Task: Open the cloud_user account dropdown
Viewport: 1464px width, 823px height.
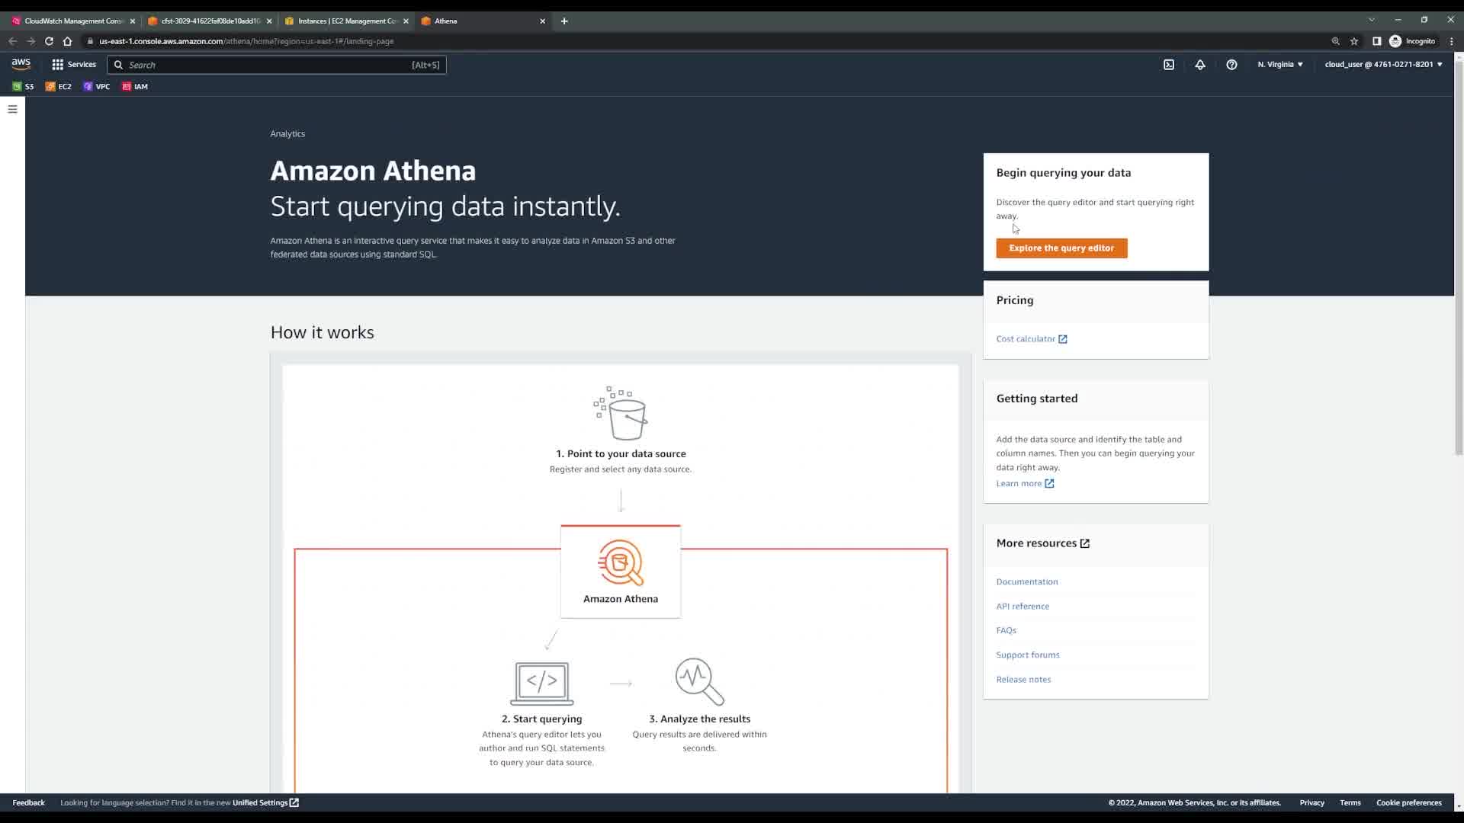Action: coord(1383,65)
